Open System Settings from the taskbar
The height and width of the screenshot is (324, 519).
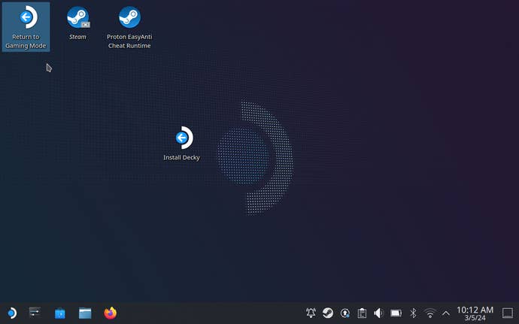(35, 313)
